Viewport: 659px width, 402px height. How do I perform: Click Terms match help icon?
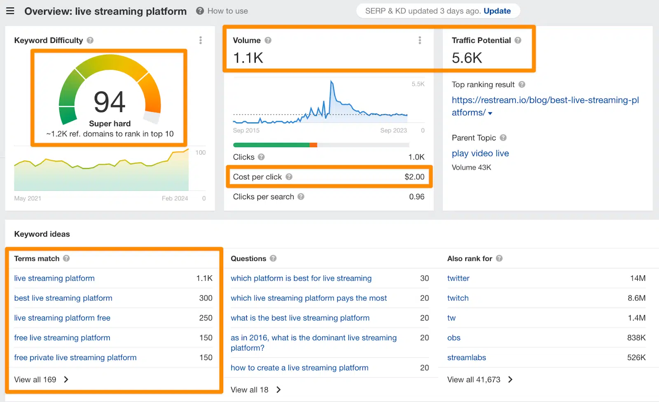click(66, 258)
